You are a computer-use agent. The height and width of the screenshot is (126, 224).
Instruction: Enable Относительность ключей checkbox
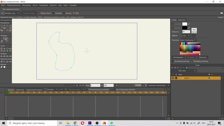[x=86, y=90]
